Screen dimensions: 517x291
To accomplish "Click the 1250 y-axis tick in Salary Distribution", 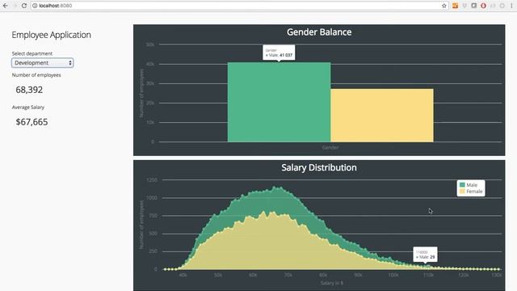I will [x=152, y=179].
